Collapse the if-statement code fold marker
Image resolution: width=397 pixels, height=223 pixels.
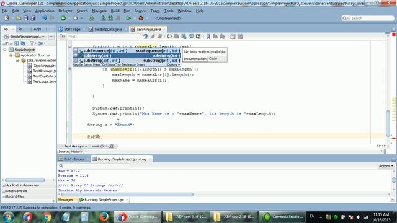coord(70,69)
